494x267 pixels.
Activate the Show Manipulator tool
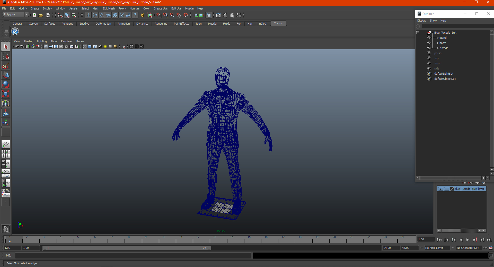[6, 123]
